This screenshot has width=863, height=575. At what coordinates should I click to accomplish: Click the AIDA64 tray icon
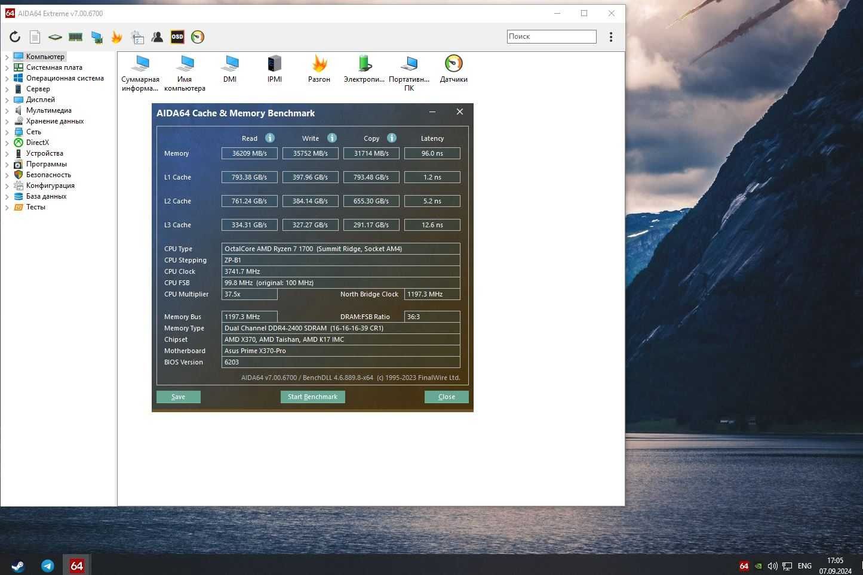click(744, 566)
